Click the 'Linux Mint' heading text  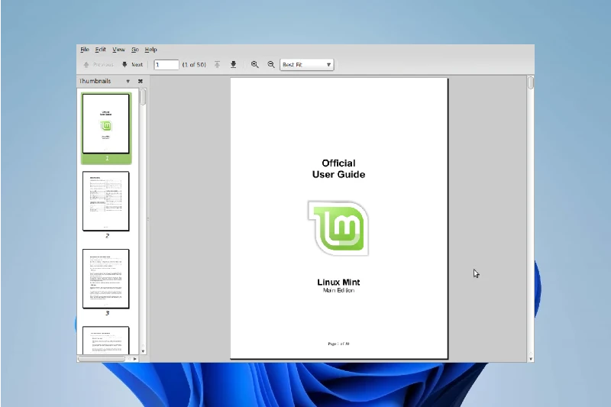pos(338,282)
